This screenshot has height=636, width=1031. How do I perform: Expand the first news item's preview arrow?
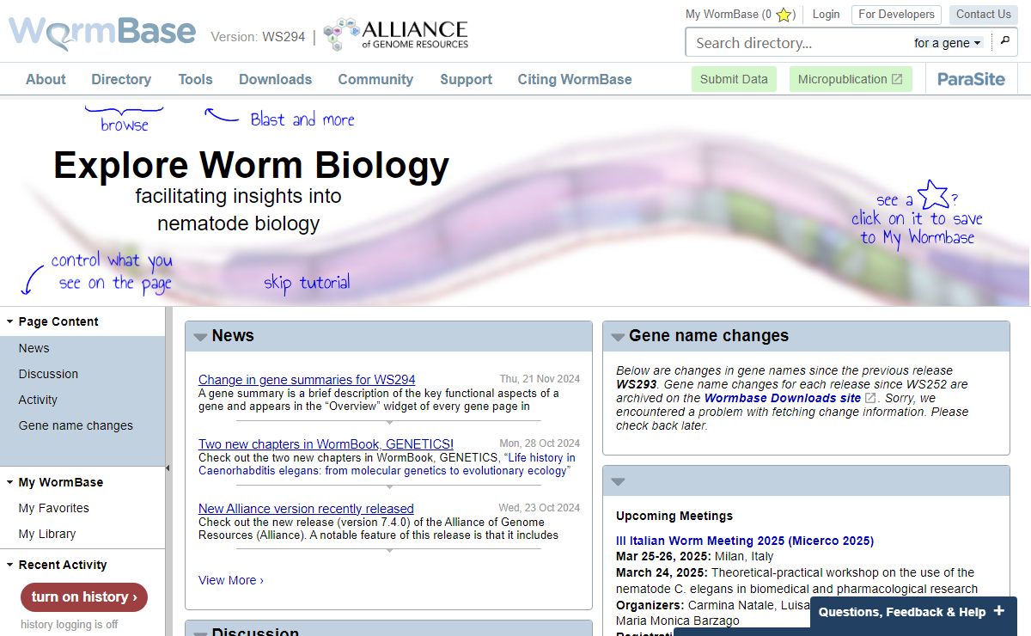tap(389, 422)
